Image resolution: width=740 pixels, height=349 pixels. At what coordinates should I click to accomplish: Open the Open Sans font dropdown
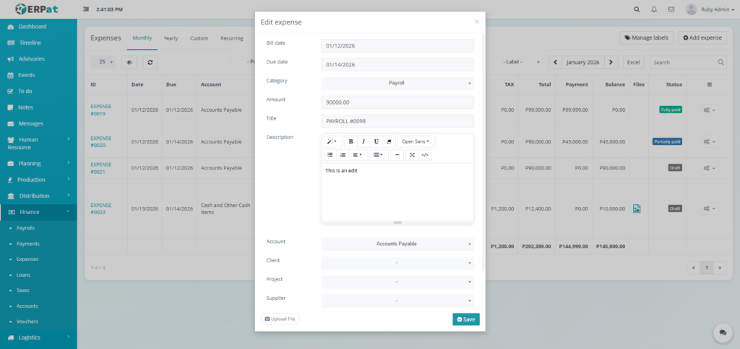coord(416,141)
